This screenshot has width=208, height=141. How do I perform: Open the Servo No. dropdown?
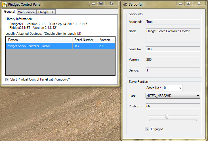[173, 88]
